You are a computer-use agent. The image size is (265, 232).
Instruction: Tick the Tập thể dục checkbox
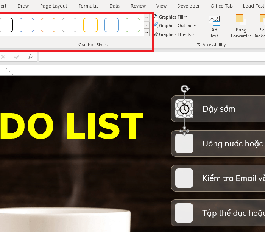click(184, 213)
